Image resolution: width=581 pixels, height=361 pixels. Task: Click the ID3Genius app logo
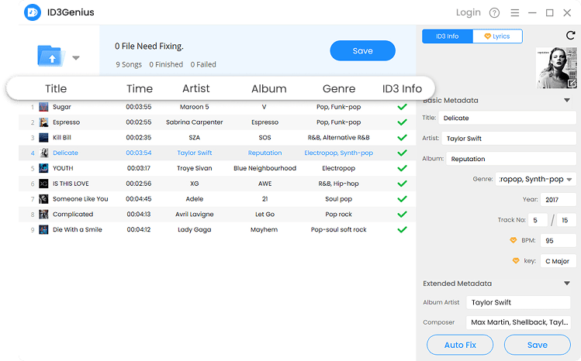click(33, 12)
